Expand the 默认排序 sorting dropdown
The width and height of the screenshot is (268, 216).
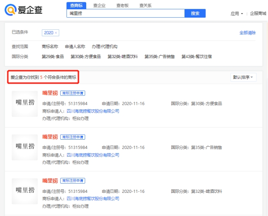click(244, 78)
